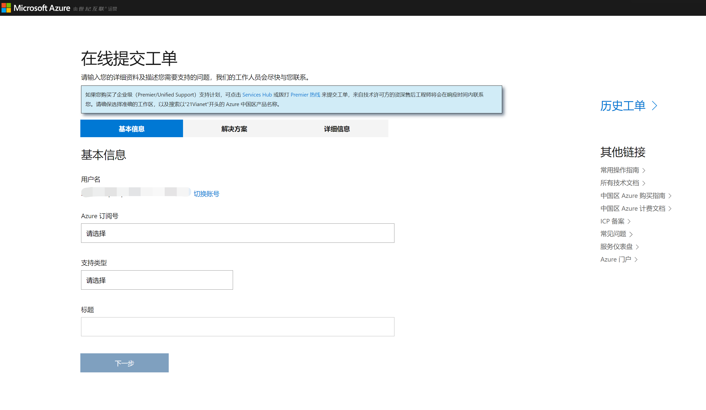
Task: Open the Services Hub link
Action: click(x=257, y=95)
